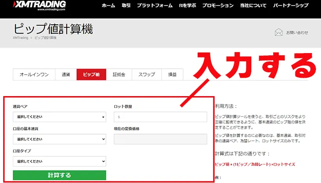Viewport: 321px width, 183px height.
Task: Open the プロモーション navigation menu
Action: pyautogui.click(x=218, y=5)
